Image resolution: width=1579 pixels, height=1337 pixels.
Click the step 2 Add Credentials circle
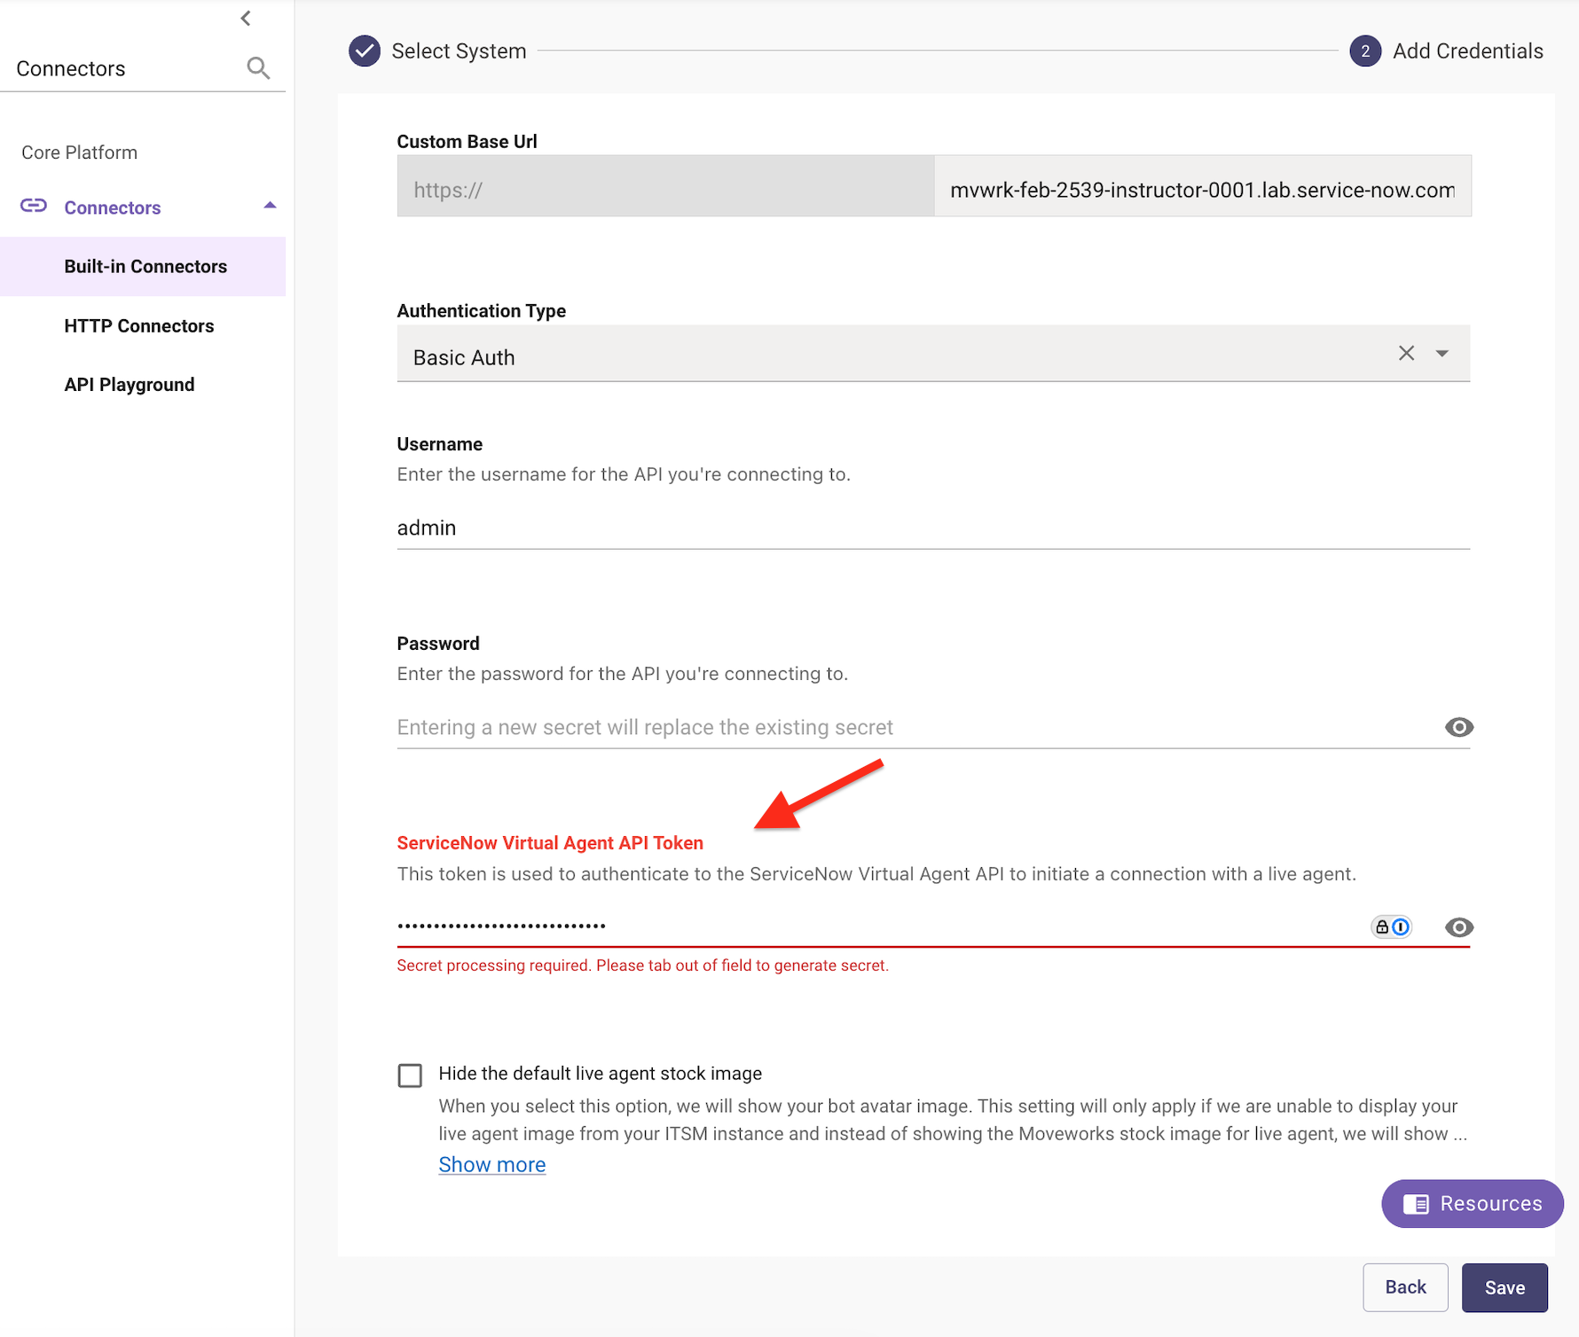1364,51
